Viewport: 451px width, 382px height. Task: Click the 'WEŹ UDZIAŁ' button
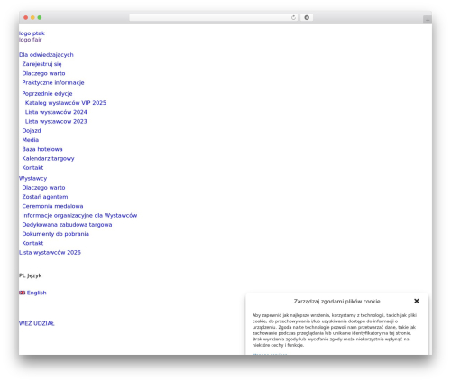(x=37, y=324)
